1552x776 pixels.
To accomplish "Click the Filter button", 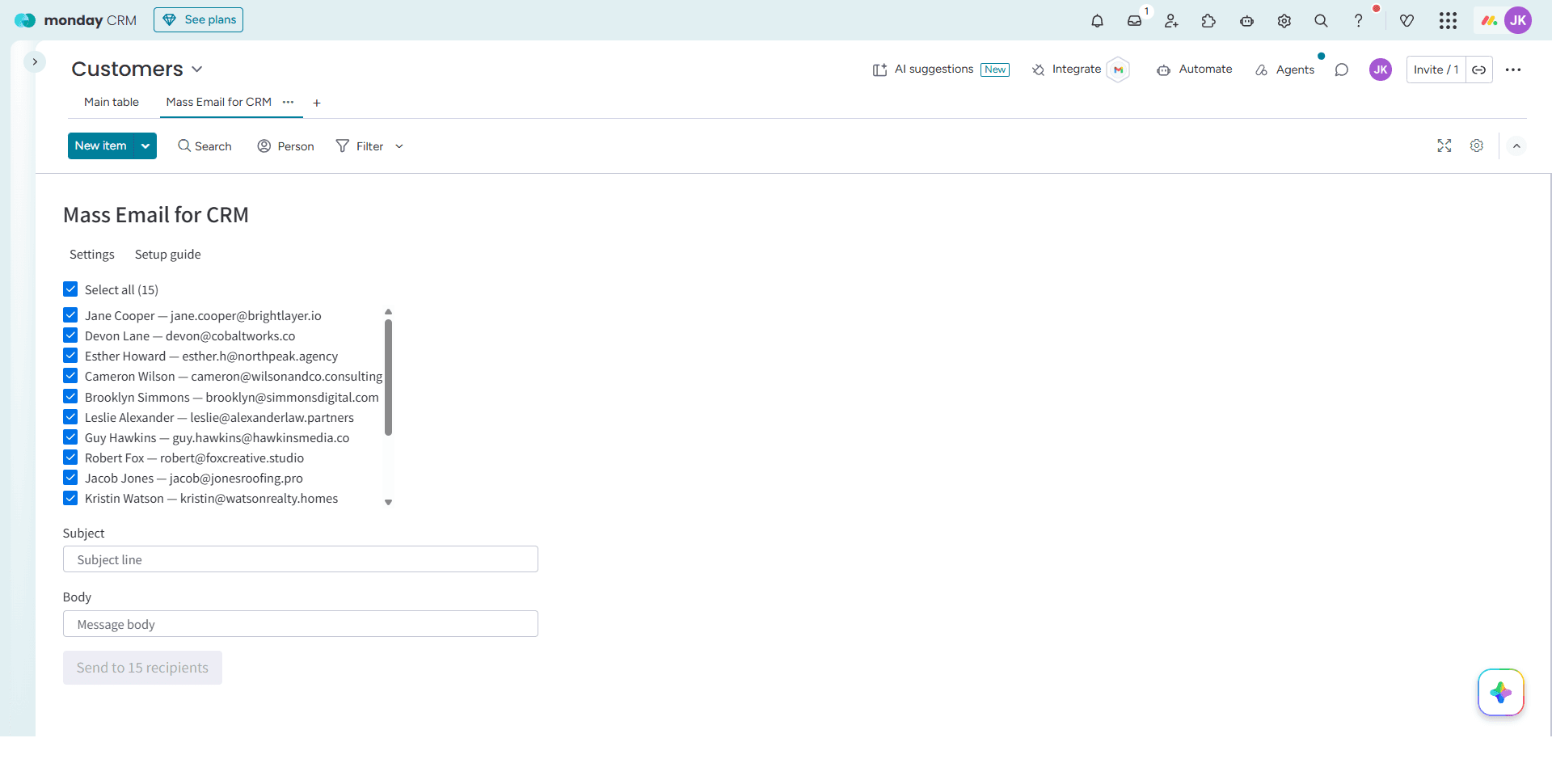I will tap(360, 146).
